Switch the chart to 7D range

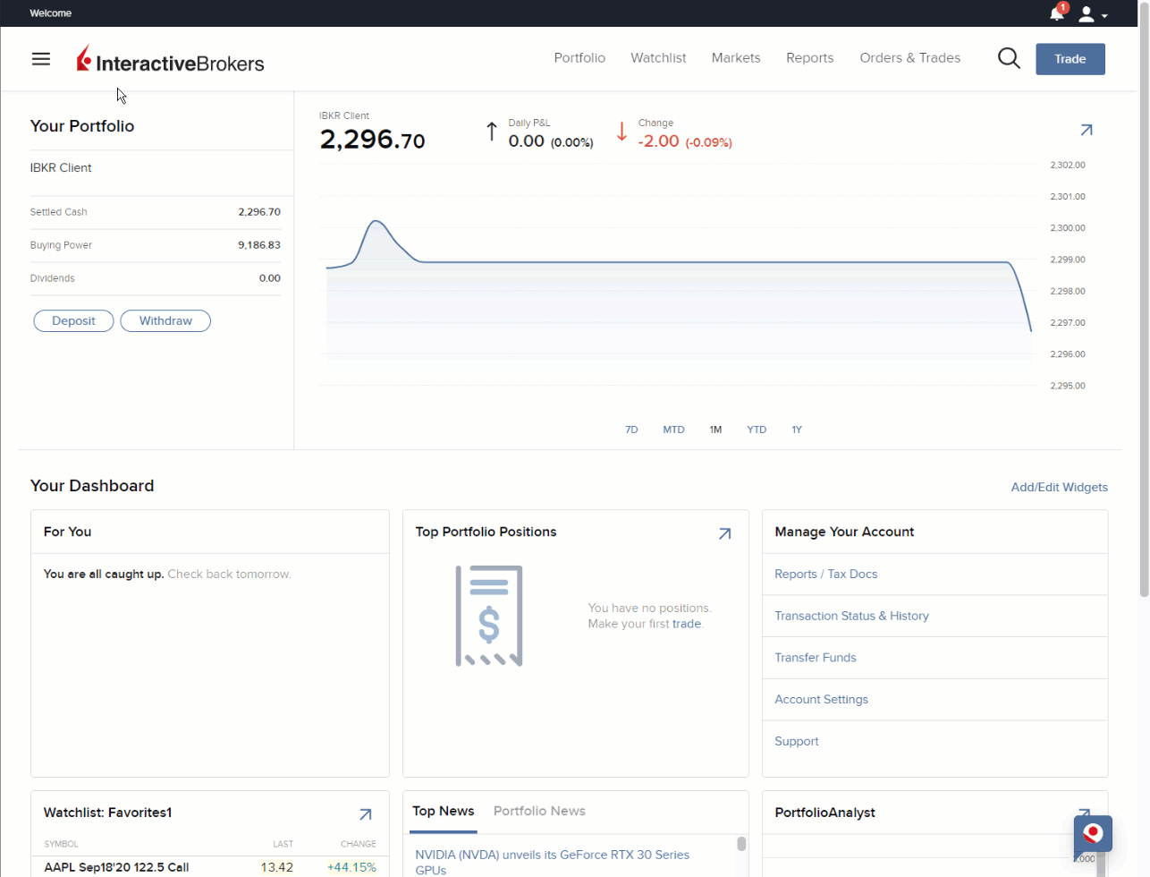[631, 430]
